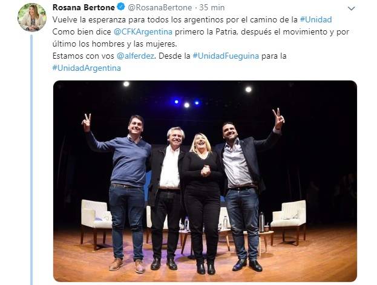The height and width of the screenshot is (285, 377).
Task: Expand the tweet options chevron
Action: coord(351,8)
